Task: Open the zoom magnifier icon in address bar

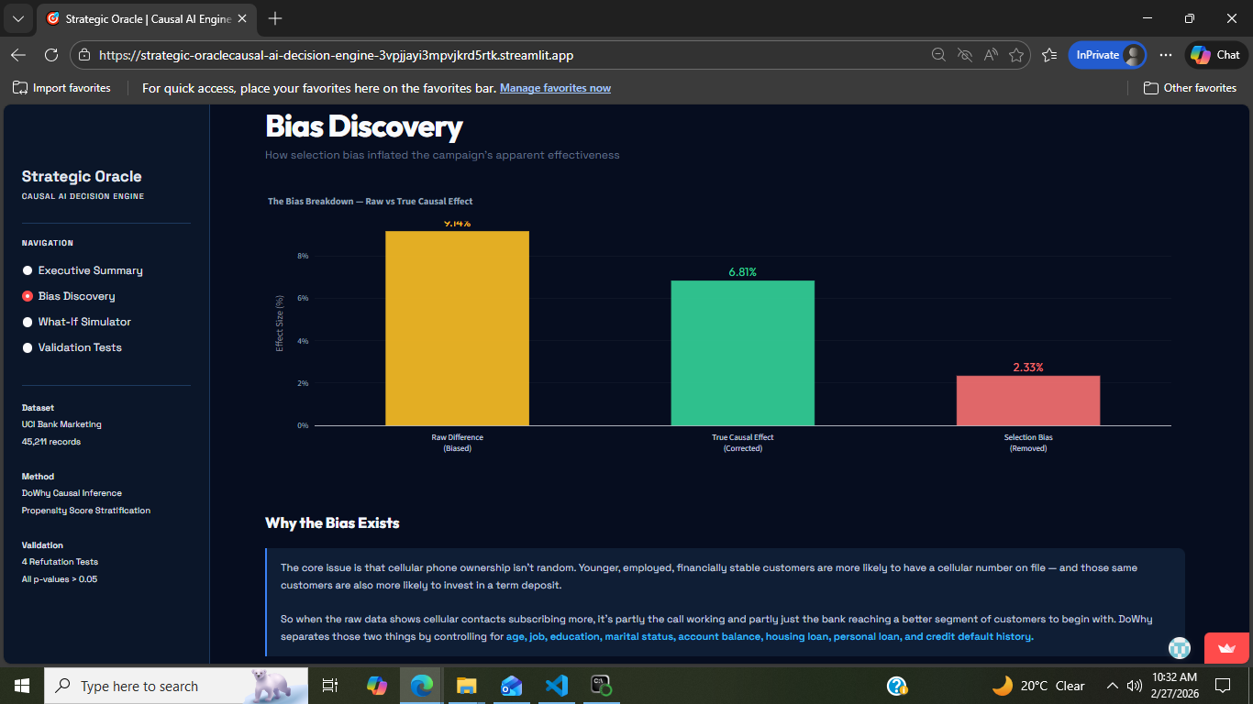Action: pyautogui.click(x=938, y=55)
